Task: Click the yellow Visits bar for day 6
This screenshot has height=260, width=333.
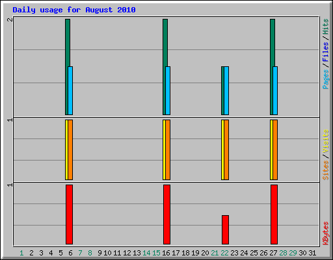Action: pyautogui.click(x=66, y=149)
